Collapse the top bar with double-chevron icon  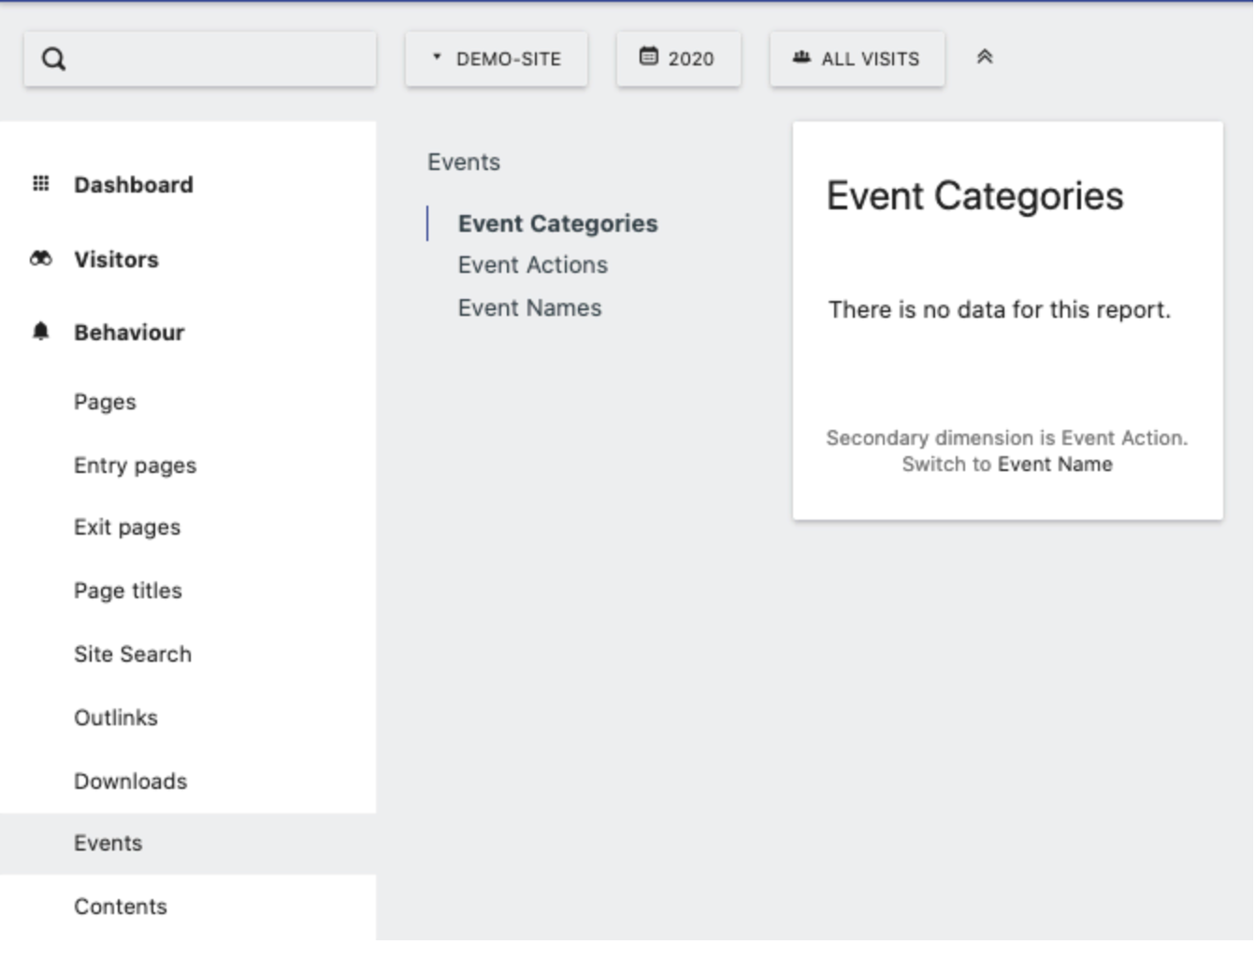point(984,58)
